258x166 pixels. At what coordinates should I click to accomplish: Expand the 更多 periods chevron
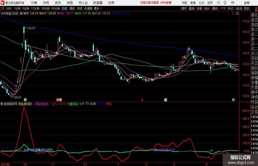101,8
